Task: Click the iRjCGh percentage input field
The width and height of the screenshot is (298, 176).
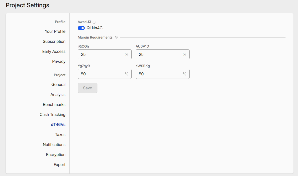Action: coord(101,54)
